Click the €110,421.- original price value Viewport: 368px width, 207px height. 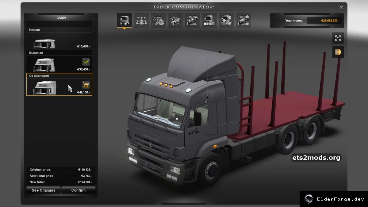(85, 170)
